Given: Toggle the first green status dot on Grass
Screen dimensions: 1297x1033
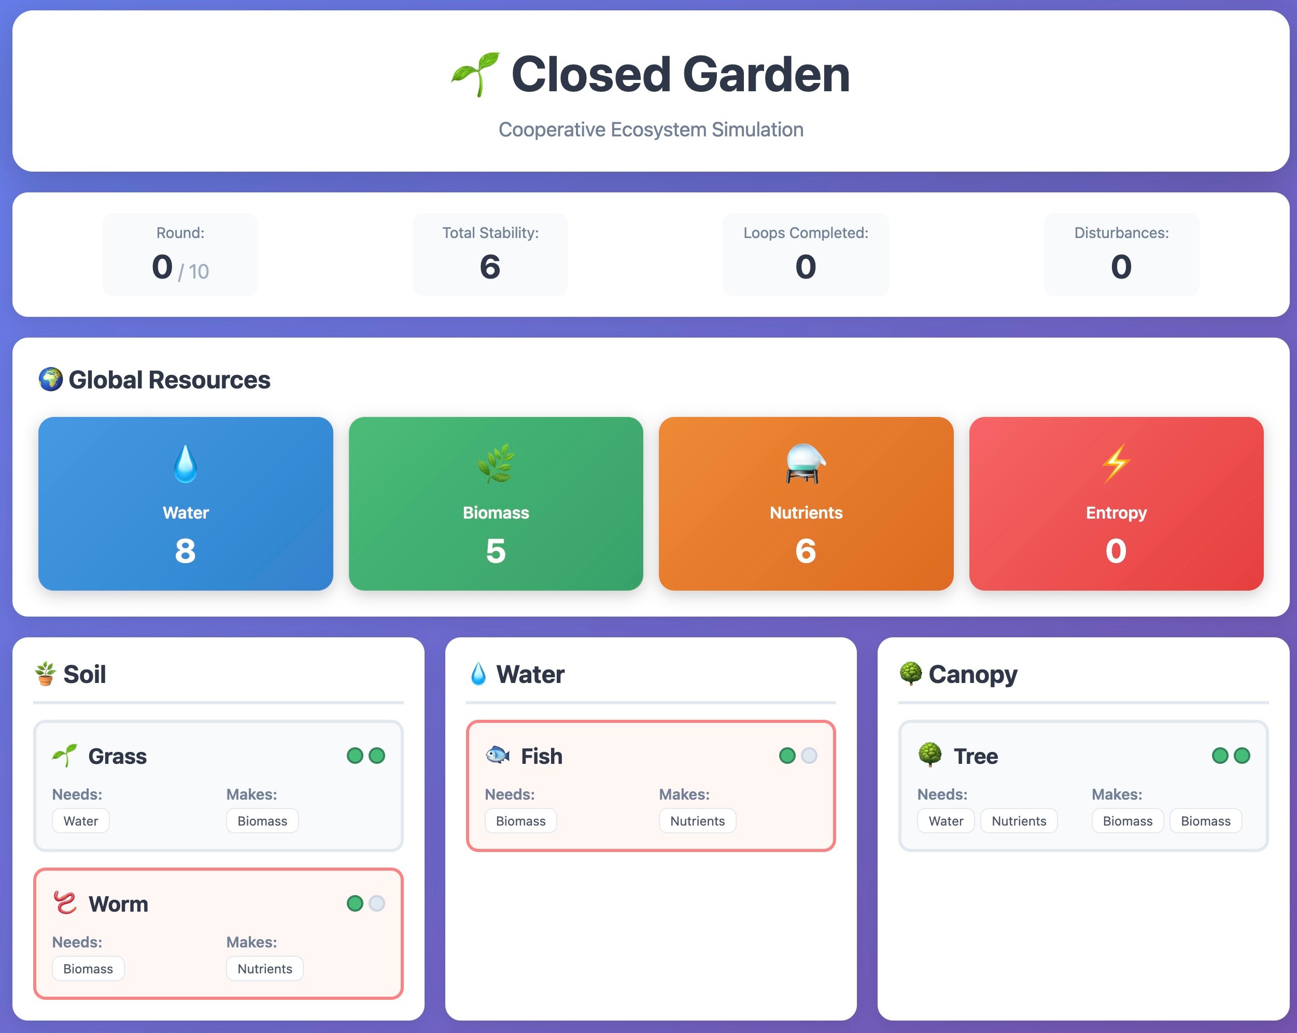Looking at the screenshot, I should pyautogui.click(x=356, y=756).
